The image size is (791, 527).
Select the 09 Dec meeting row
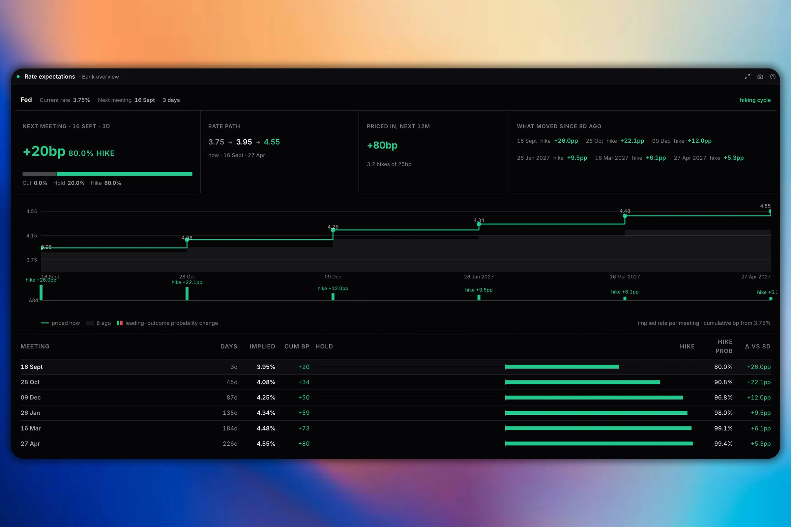coord(395,398)
